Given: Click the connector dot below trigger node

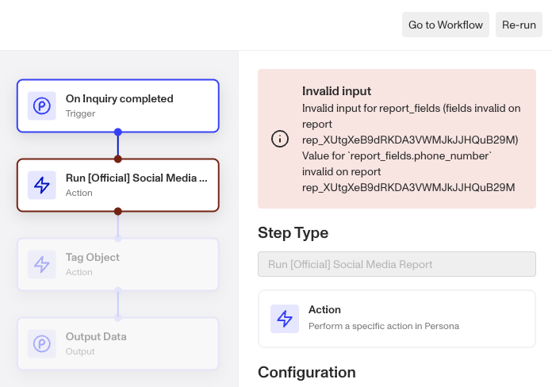Looking at the screenshot, I should click(x=118, y=132).
